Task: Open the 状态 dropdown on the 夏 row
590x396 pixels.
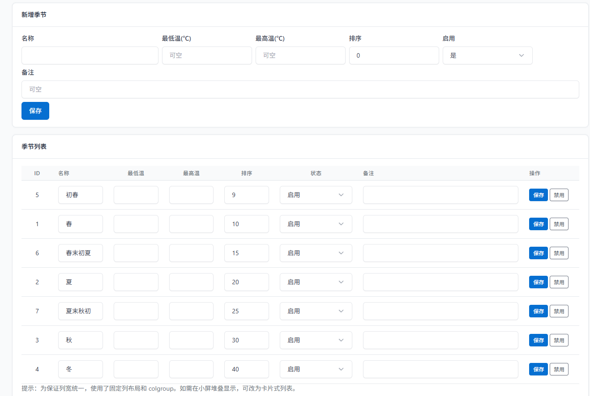Action: [x=316, y=282]
